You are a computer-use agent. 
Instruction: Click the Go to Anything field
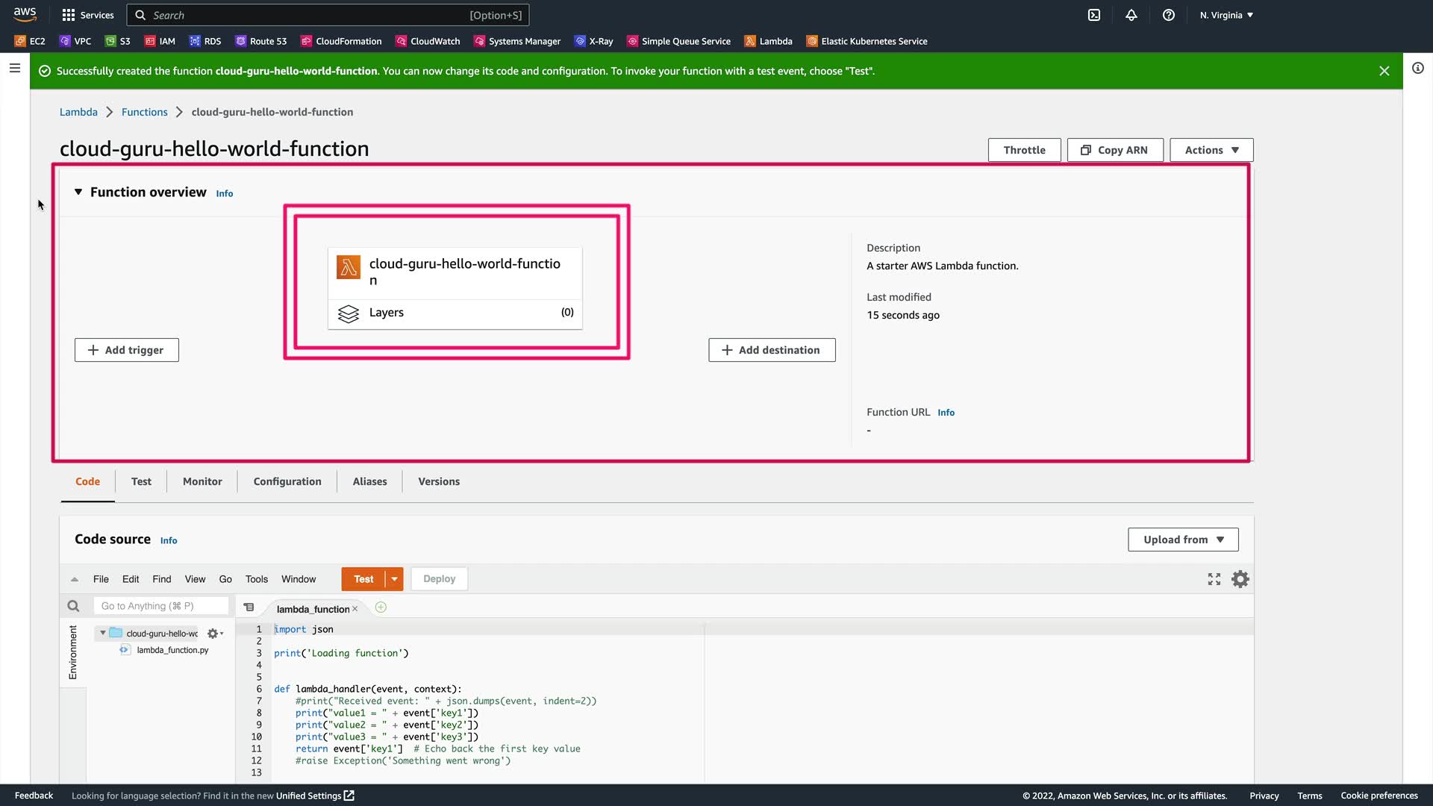tap(160, 606)
